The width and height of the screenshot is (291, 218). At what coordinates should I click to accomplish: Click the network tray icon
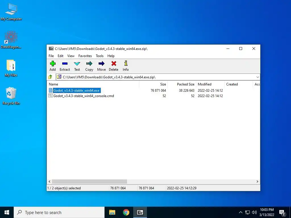pyautogui.click(x=248, y=212)
